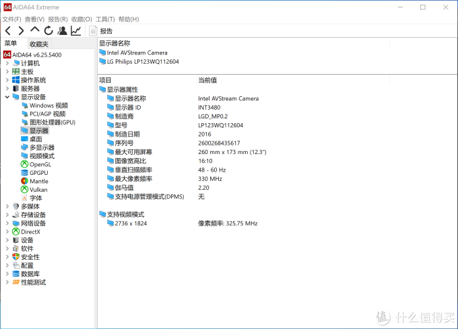Click the 网络设备 network icon
This screenshot has height=329, width=458.
pyautogui.click(x=15, y=223)
